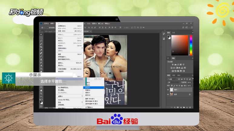Click the Brightness/Contrast adjustment icon
Image resolution: width=234 pixels, height=131 pixels.
pos(173,65)
